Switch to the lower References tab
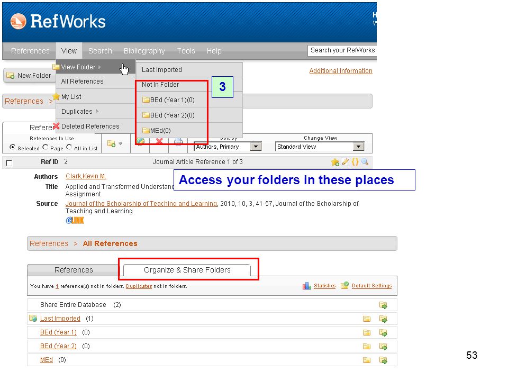This screenshot has height=381, width=508. click(74, 270)
